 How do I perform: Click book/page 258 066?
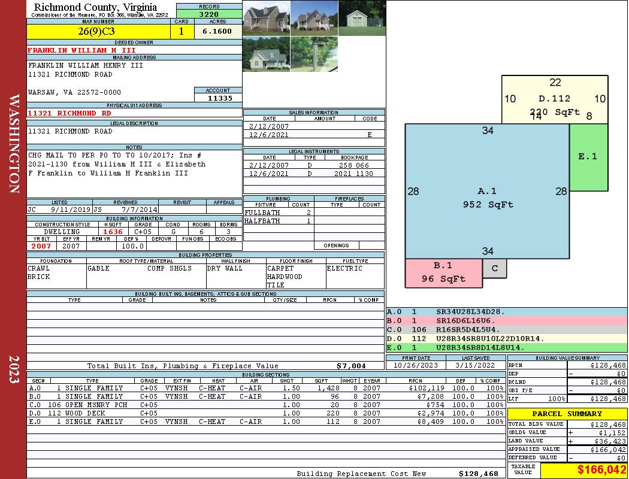(354, 165)
